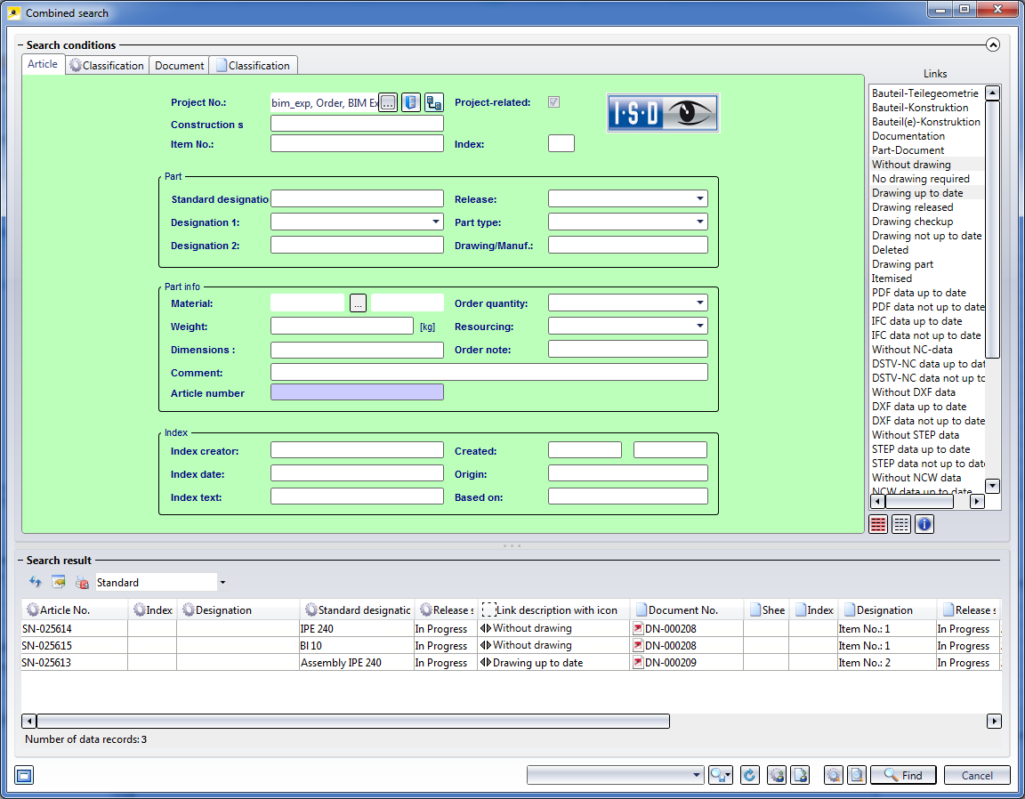Click the bottom-left window layout icon
1025x799 pixels.
[24, 776]
